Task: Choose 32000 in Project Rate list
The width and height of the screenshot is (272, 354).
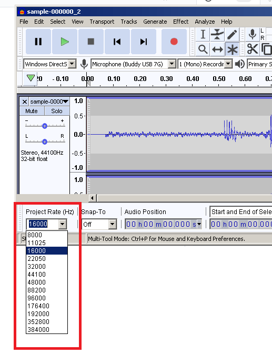Action: click(47, 266)
